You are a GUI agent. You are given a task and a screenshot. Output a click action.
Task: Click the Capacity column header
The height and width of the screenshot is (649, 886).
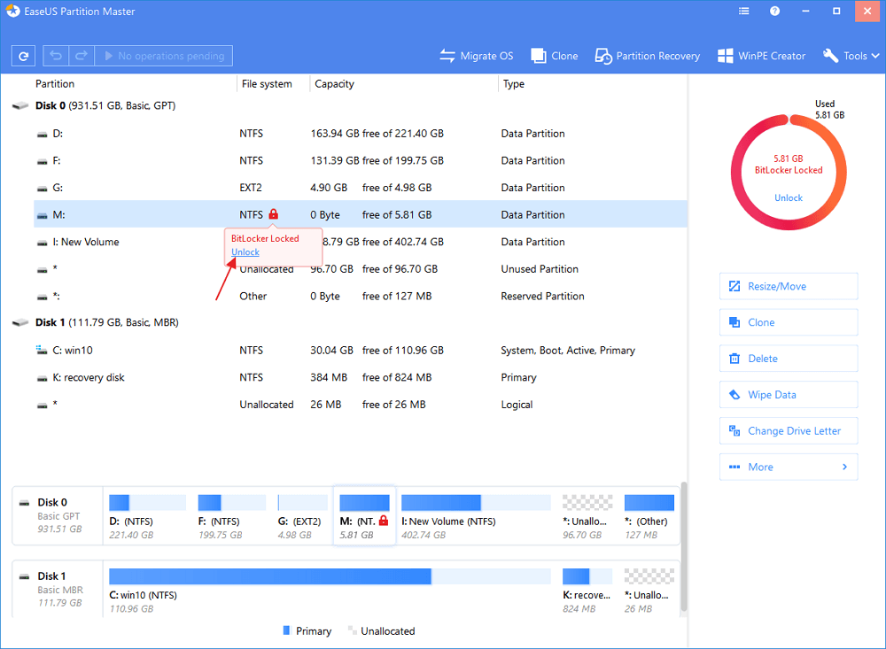[335, 83]
